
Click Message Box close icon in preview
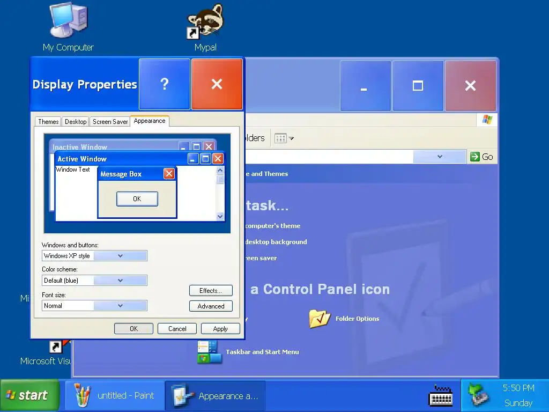pos(169,173)
